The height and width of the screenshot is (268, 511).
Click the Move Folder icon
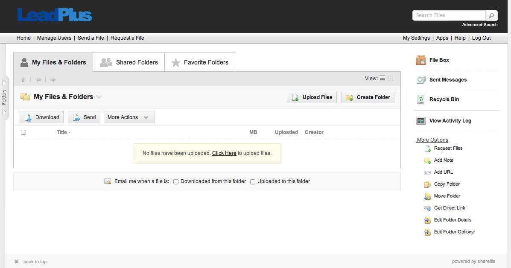coord(427,196)
